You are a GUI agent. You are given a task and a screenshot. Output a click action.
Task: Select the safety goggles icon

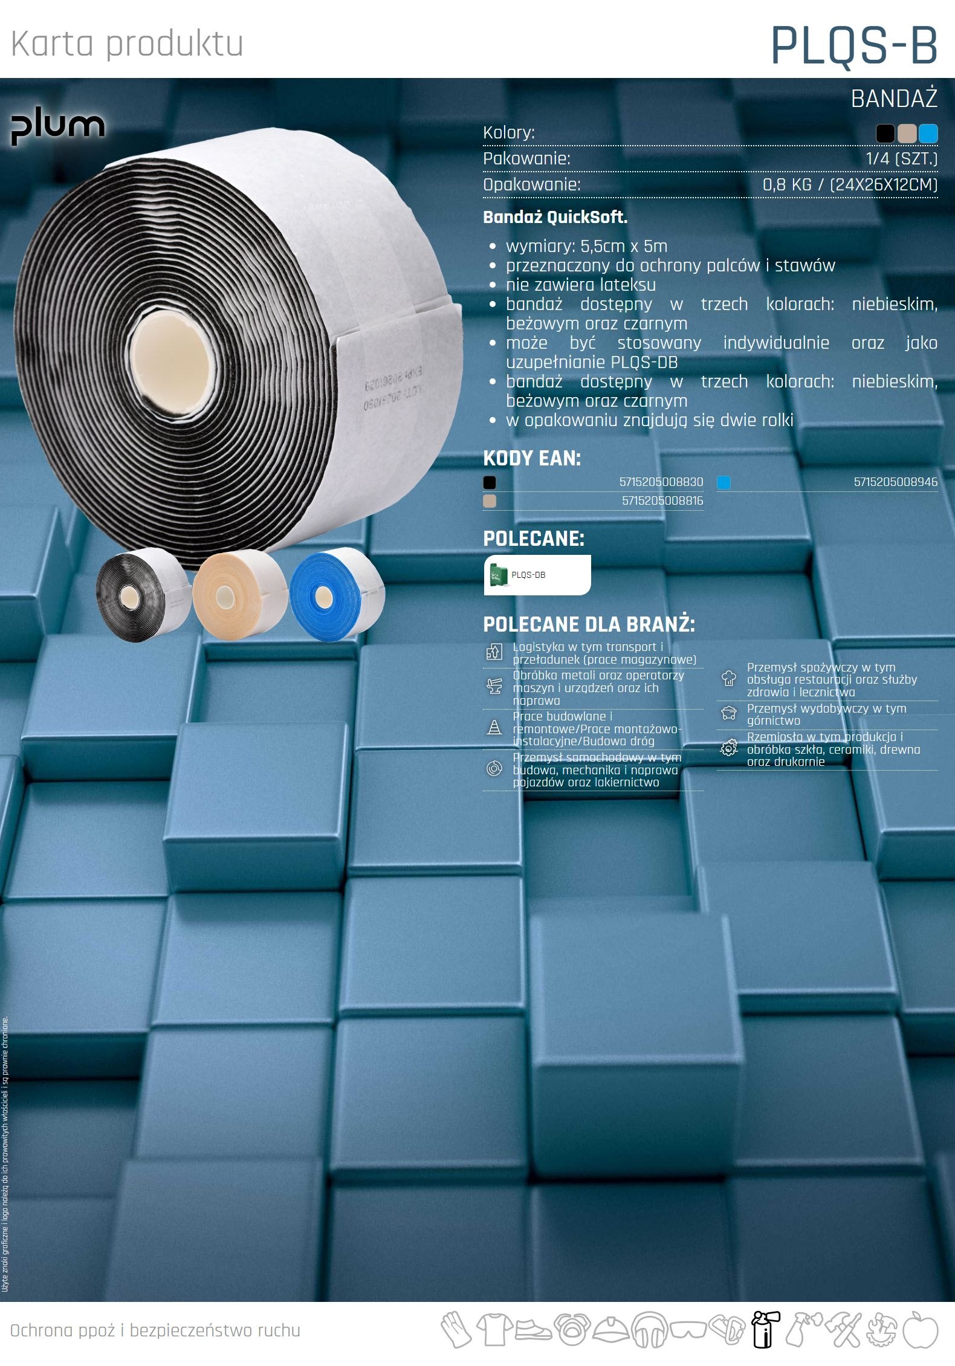click(688, 1330)
